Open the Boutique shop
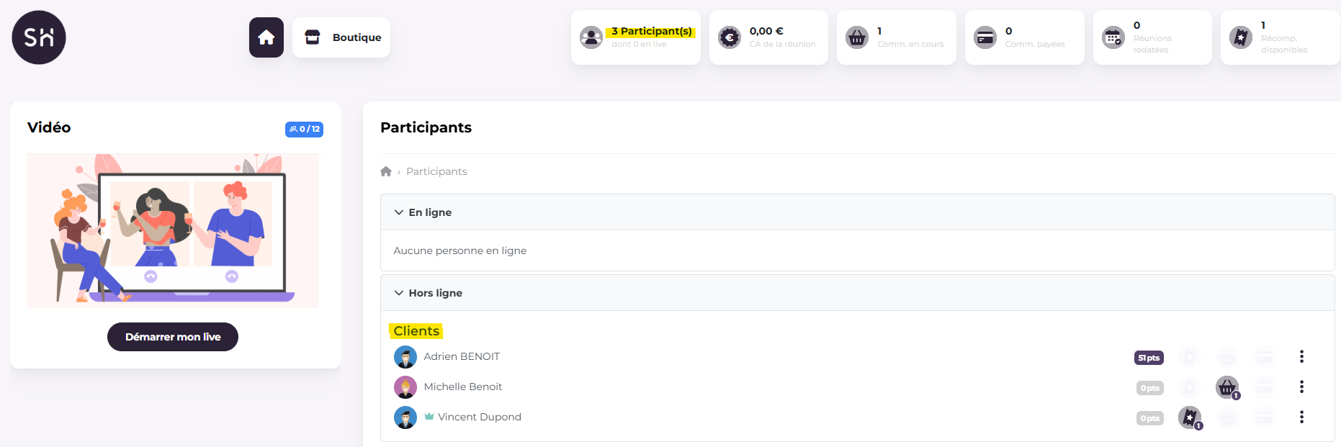Viewport: 1341px width, 447px height. coord(341,37)
